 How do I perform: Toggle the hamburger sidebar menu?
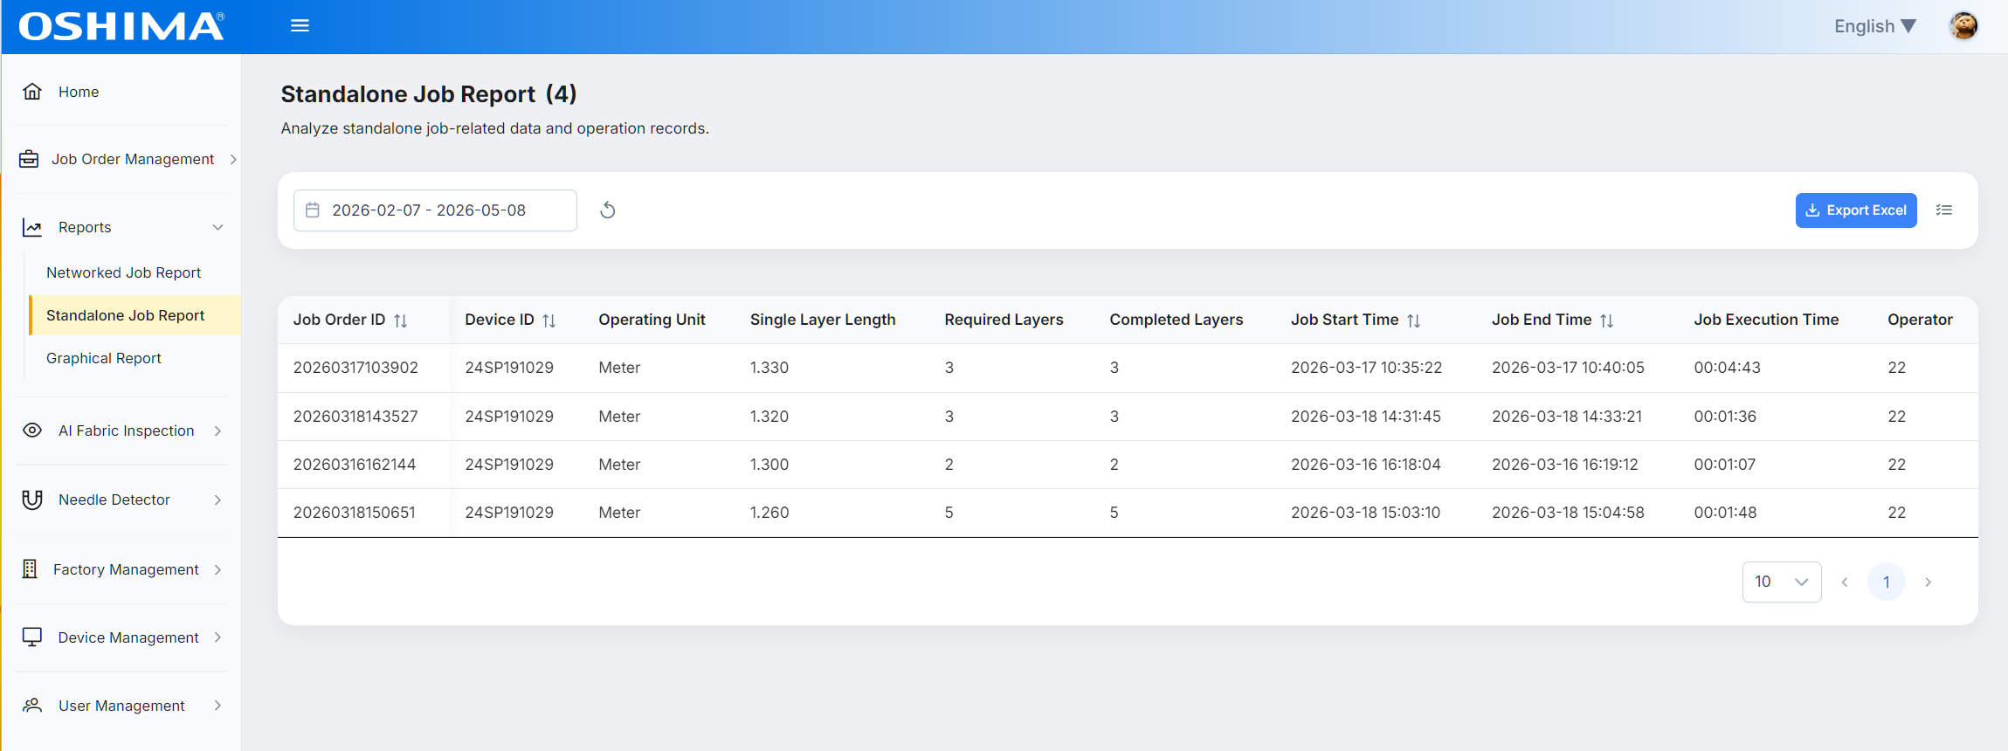click(x=300, y=26)
